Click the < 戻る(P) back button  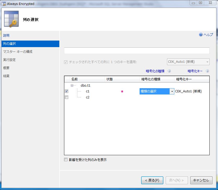click(x=152, y=180)
